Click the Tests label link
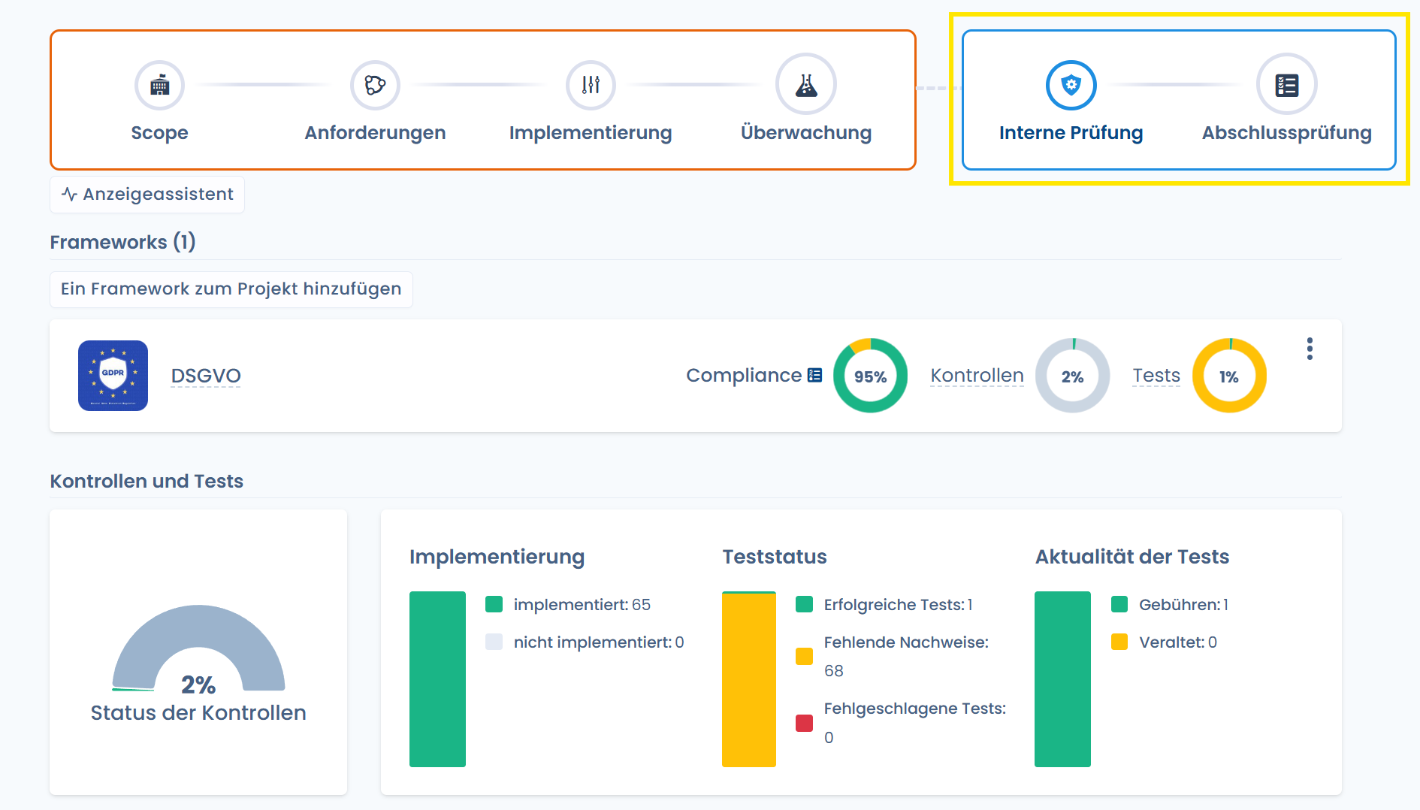This screenshot has height=810, width=1420. point(1156,376)
